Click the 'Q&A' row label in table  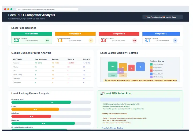point(15,71)
